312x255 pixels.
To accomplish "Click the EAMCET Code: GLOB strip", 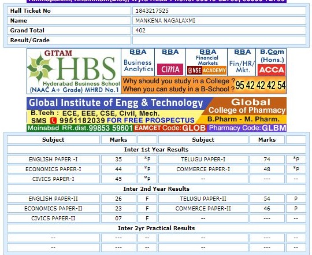I will click(x=170, y=128).
